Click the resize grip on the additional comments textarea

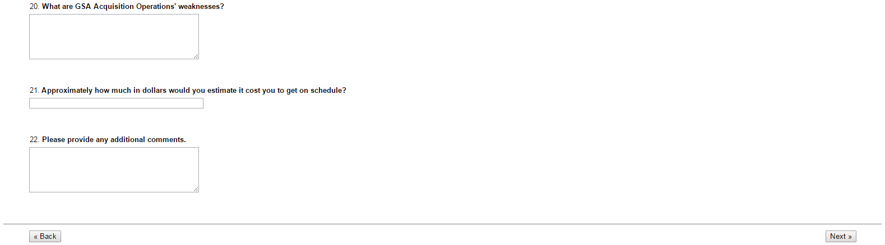tap(196, 189)
